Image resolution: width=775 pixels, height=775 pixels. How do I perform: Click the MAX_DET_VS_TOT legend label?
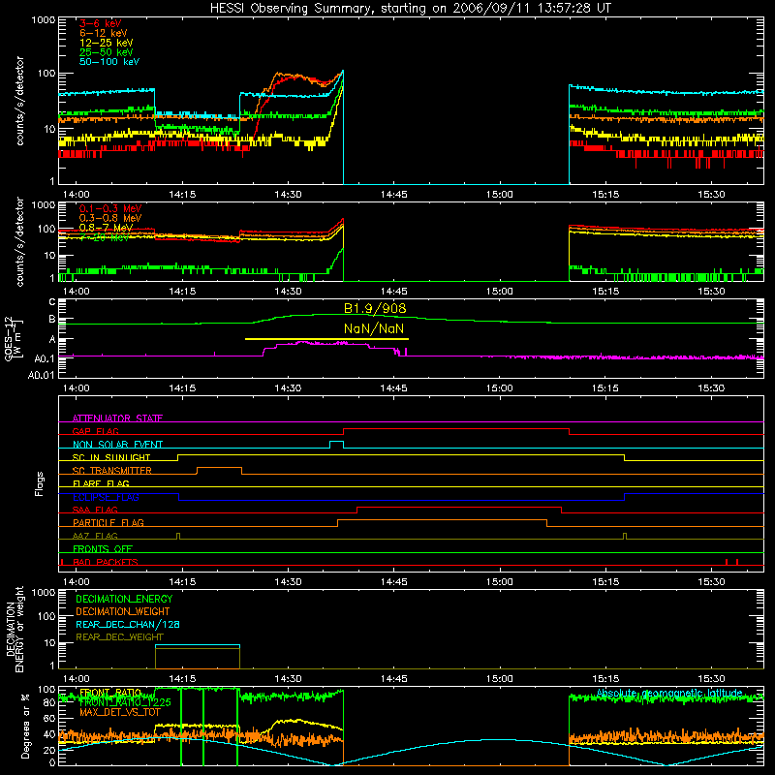click(x=119, y=712)
